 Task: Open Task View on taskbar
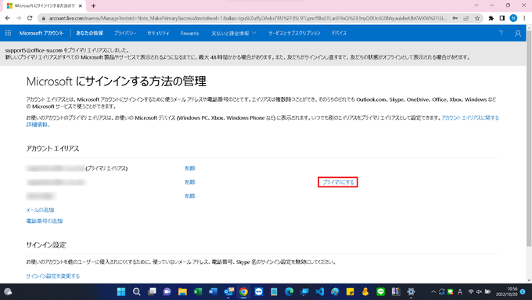coord(152,291)
